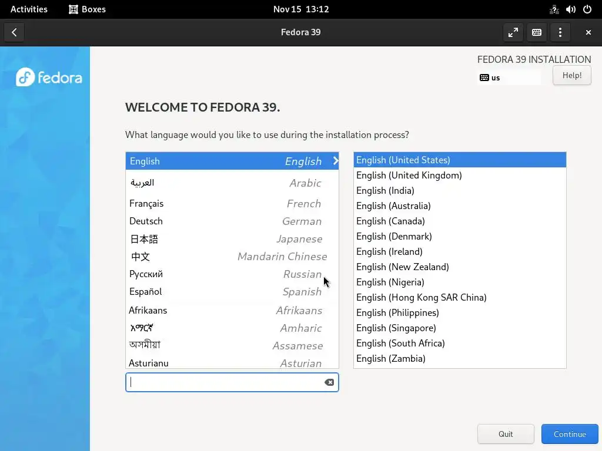
Task: Open the Nov 15 13:12 clock menu
Action: [x=301, y=9]
